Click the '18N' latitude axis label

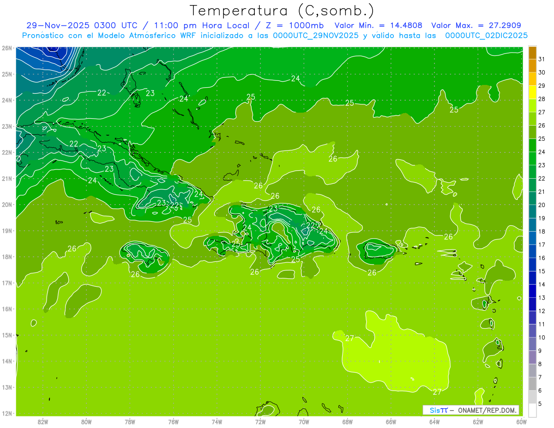pos(7,257)
